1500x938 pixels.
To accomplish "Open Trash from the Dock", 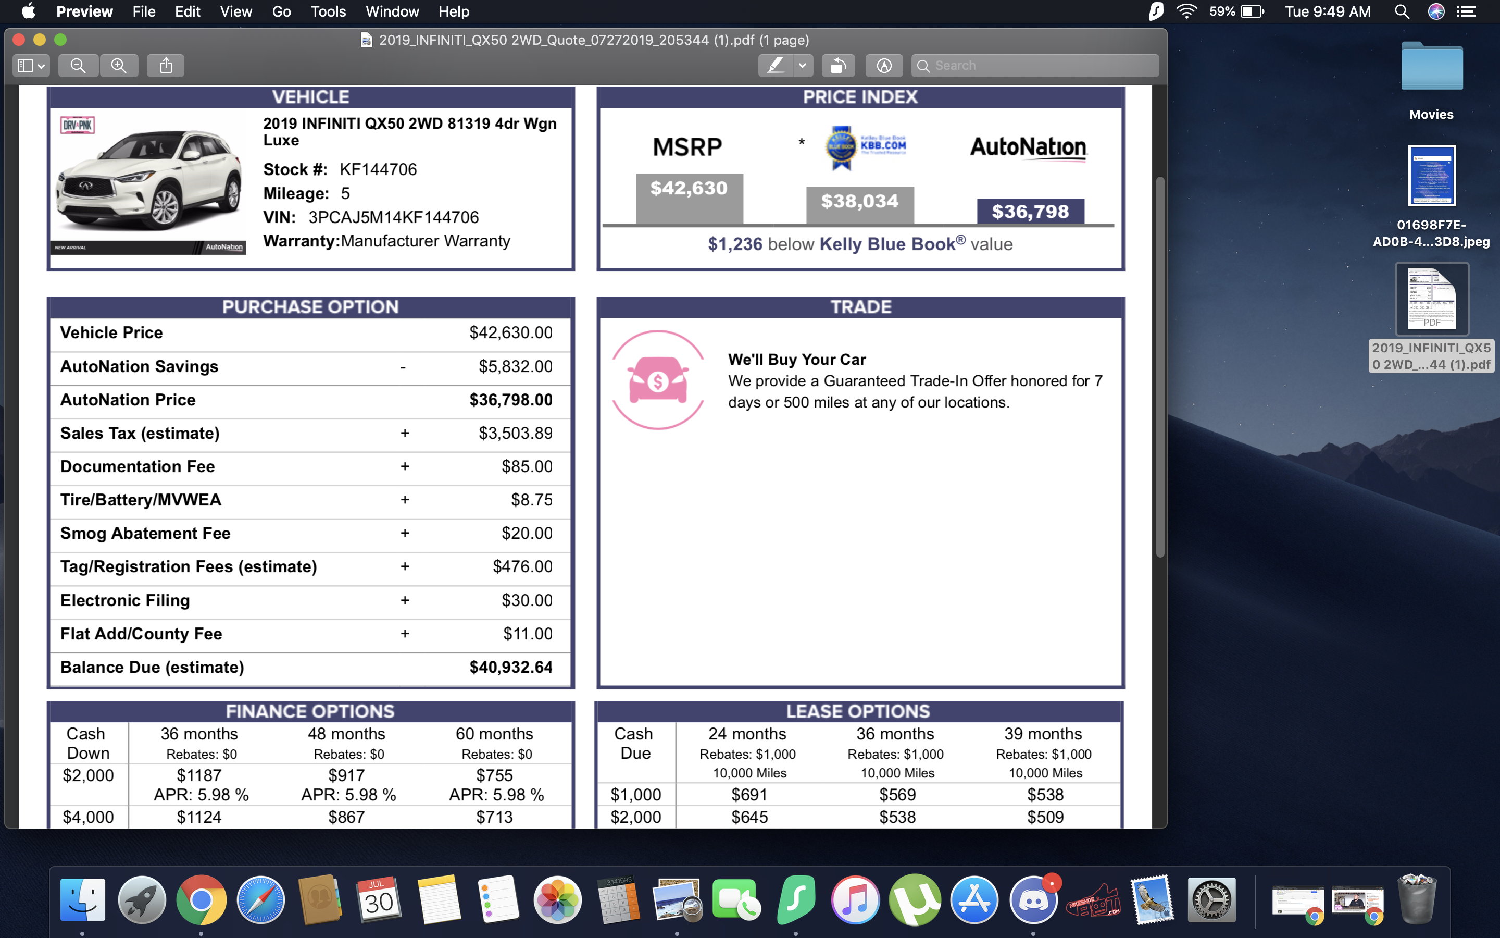I will [1417, 899].
